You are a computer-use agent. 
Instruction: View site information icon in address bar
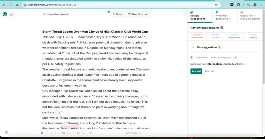25,5
